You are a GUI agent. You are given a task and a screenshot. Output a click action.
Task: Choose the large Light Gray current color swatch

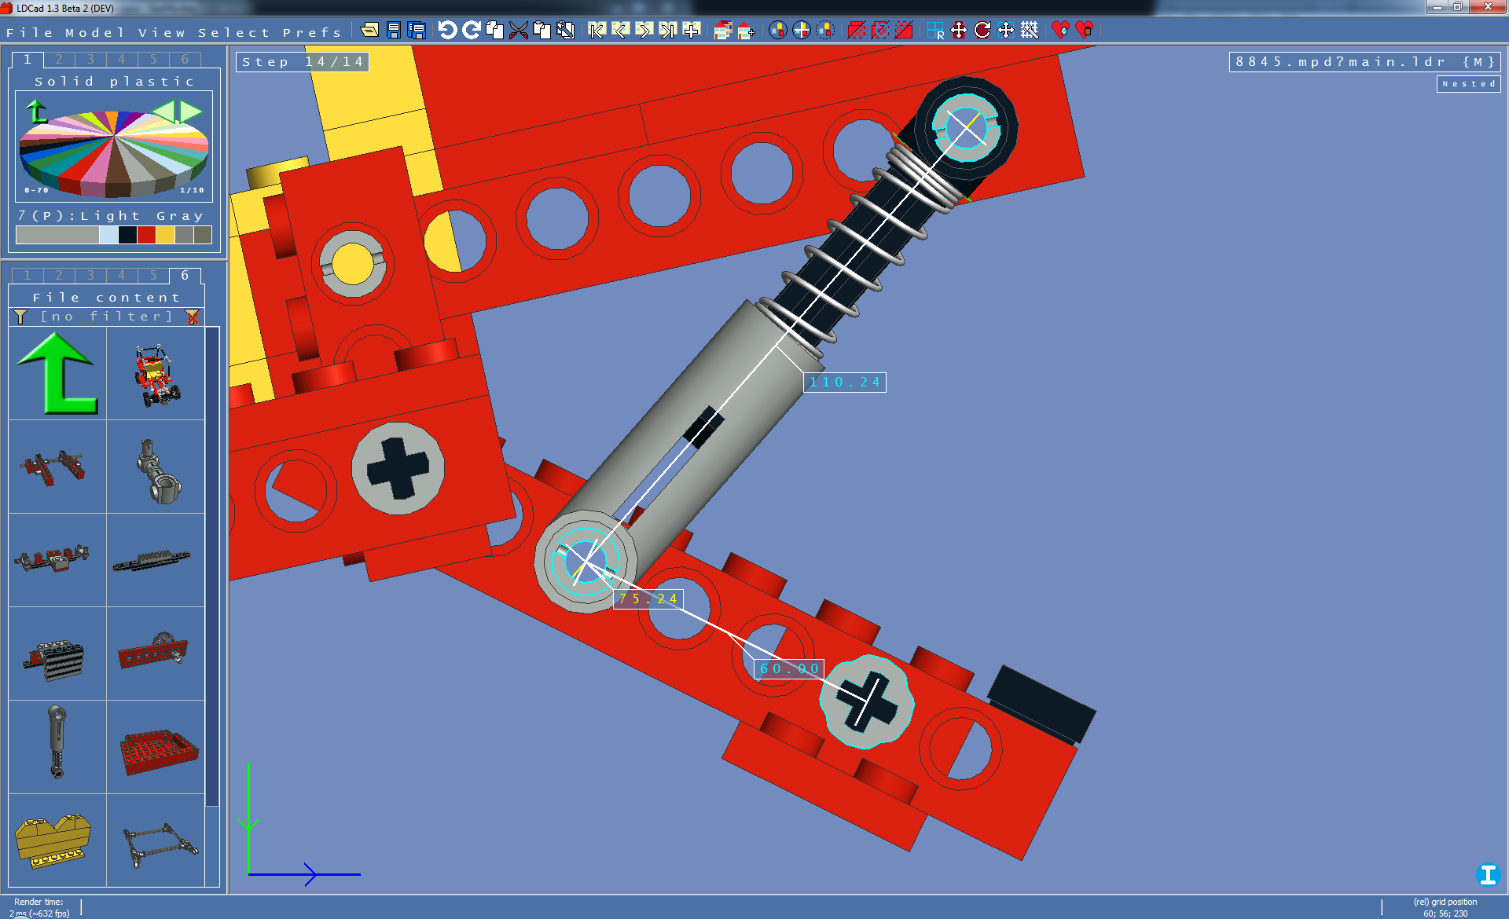coord(57,234)
